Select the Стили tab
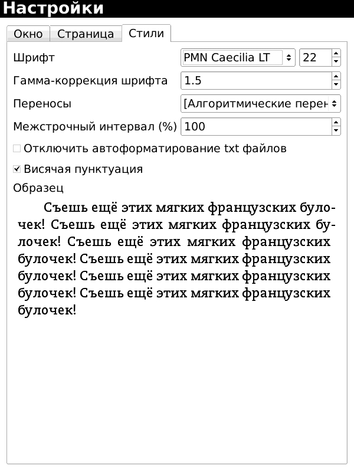 (x=146, y=34)
